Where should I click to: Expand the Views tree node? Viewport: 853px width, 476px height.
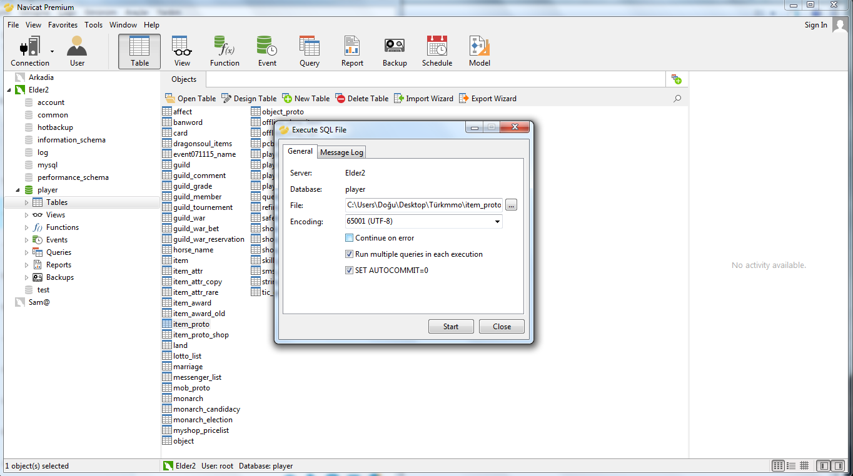[x=26, y=215]
